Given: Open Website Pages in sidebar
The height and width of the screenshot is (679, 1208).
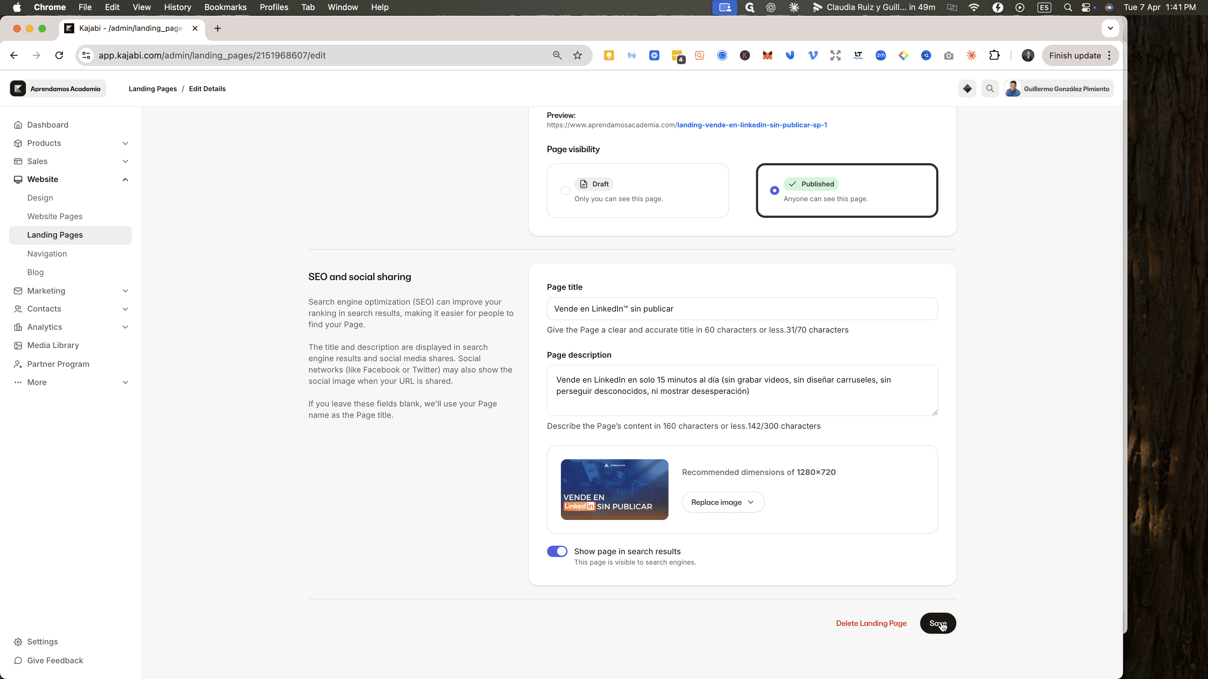Looking at the screenshot, I should [55, 217].
